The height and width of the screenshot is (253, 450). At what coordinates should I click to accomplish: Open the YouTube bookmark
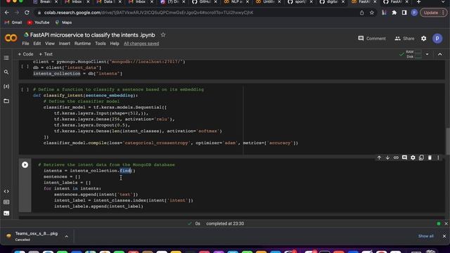(39, 22)
